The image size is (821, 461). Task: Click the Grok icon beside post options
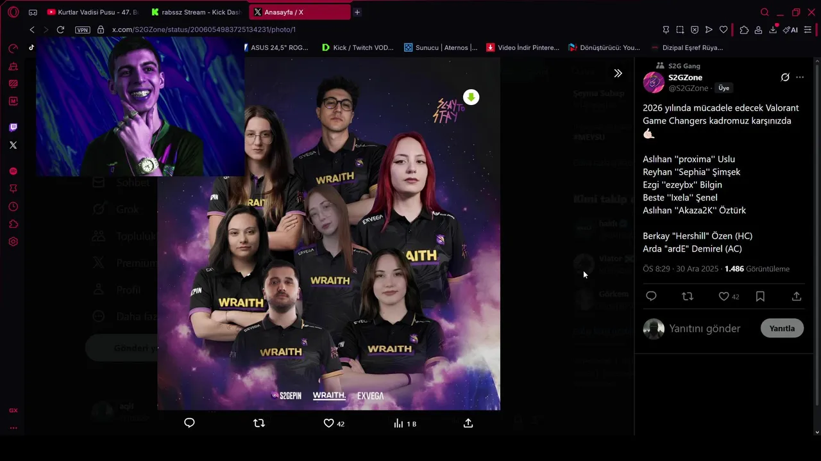[785, 77]
